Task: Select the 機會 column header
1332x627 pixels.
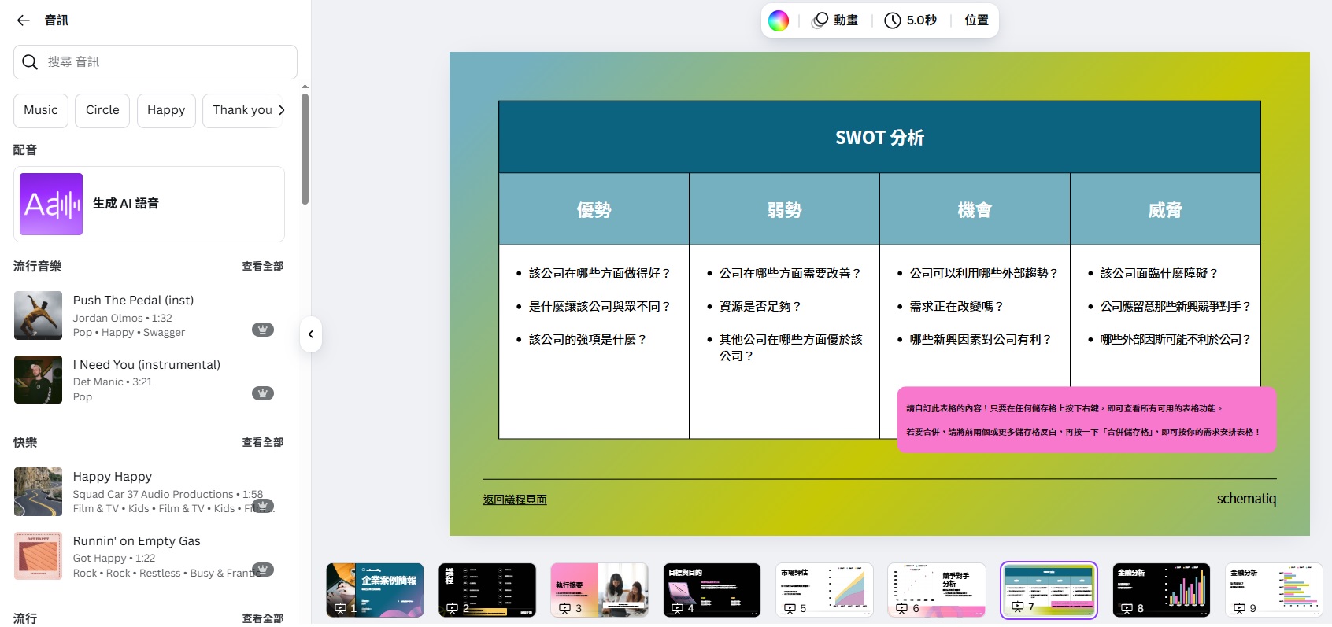Action: coord(975,209)
